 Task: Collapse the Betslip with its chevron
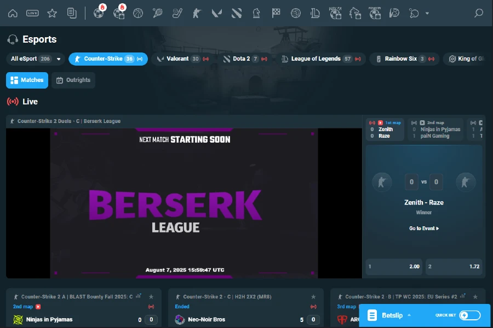point(409,315)
